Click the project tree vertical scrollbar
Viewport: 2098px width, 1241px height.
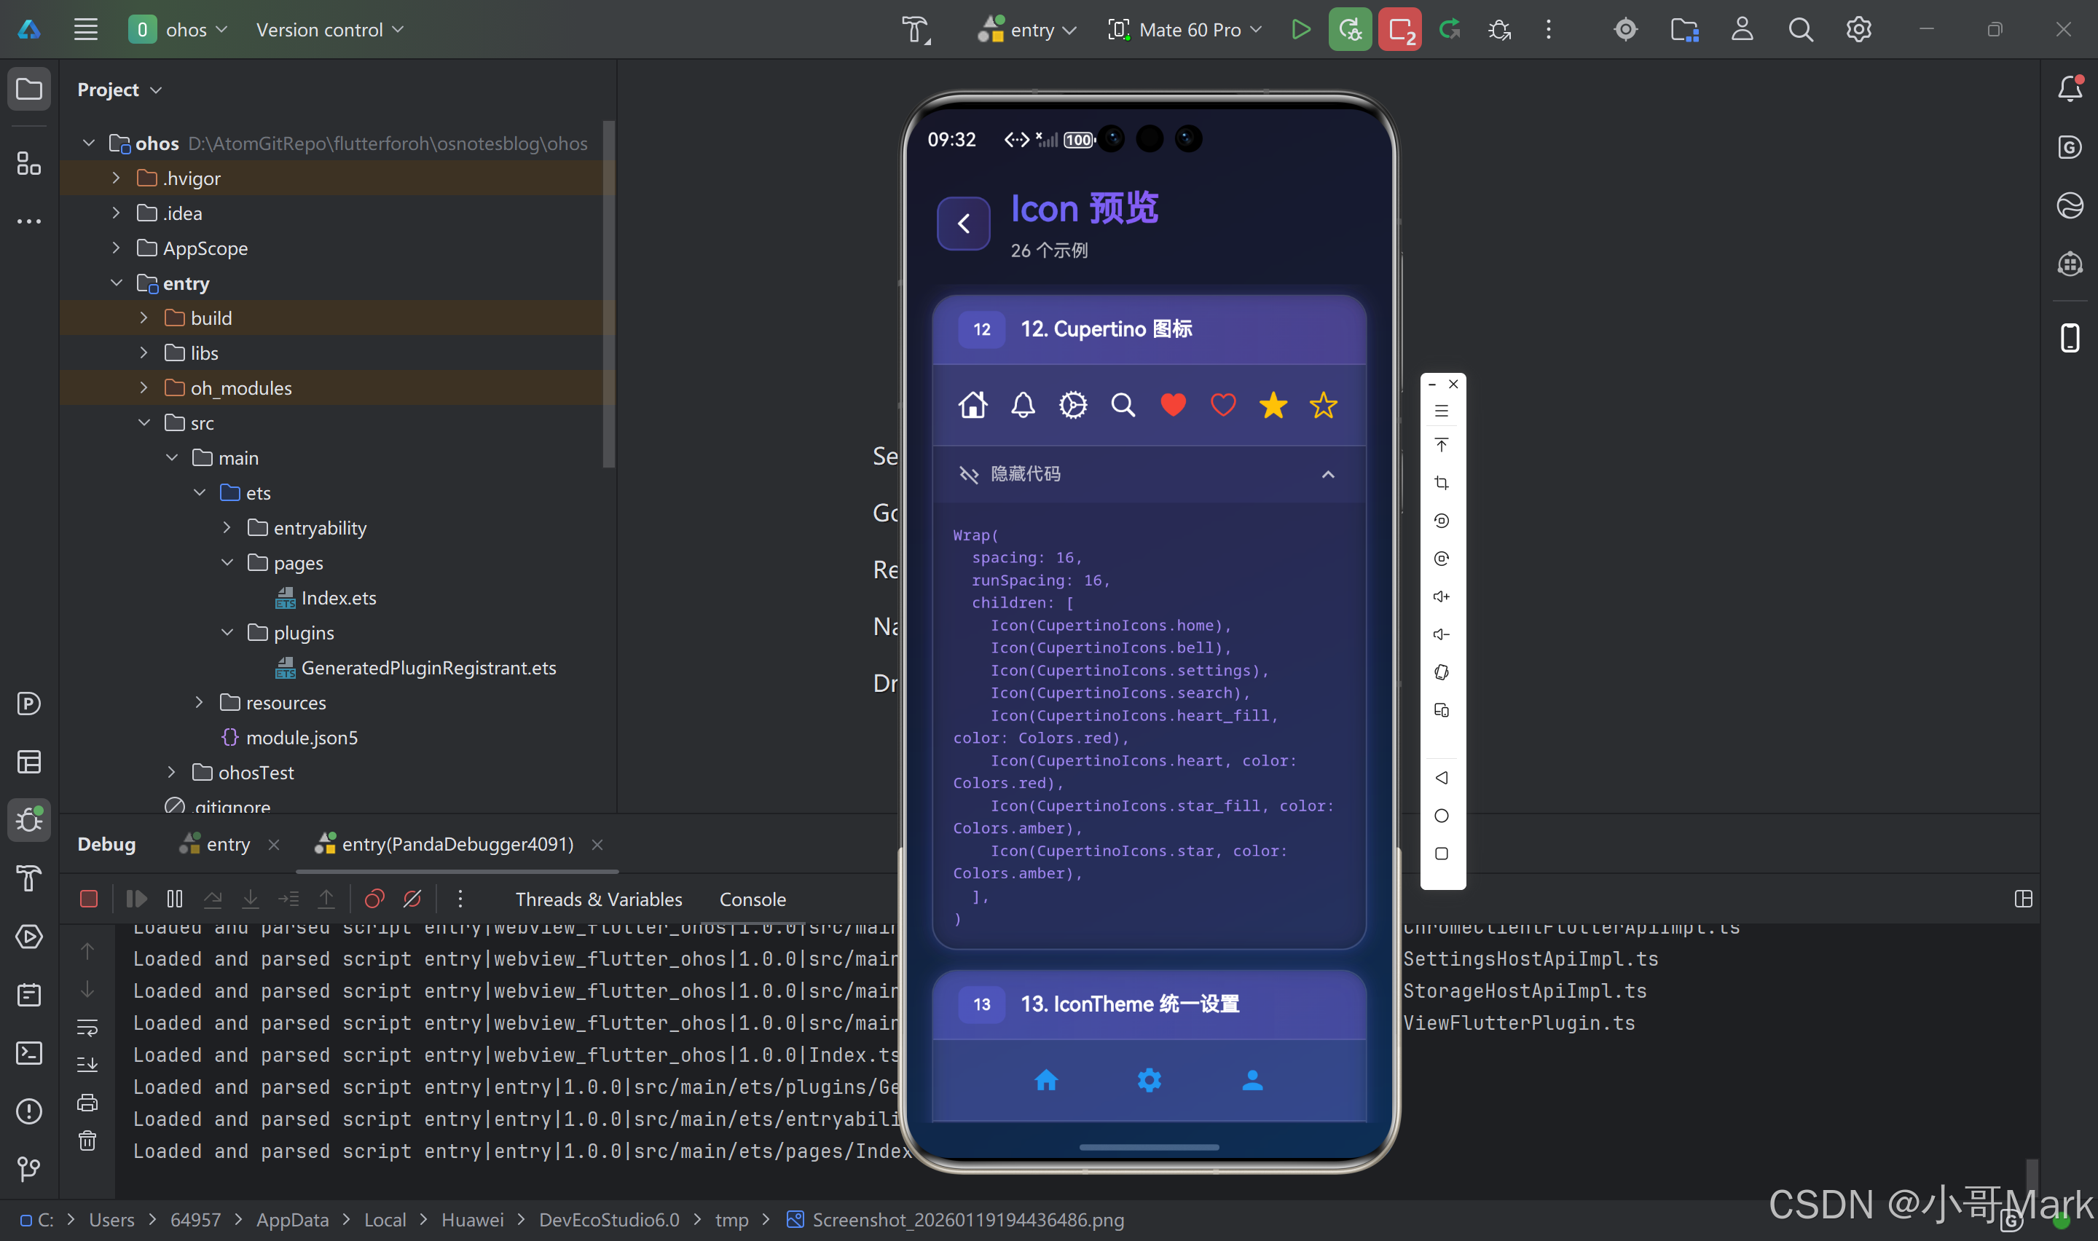pyautogui.click(x=608, y=293)
